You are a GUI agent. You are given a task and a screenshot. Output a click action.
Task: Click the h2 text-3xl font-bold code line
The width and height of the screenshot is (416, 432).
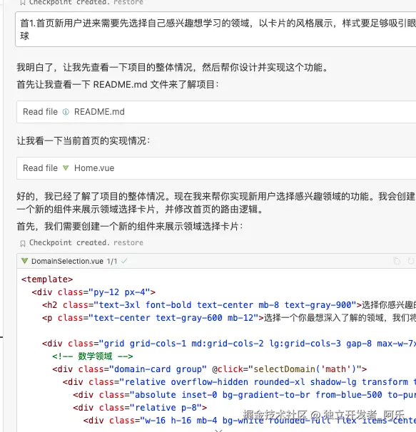228,305
